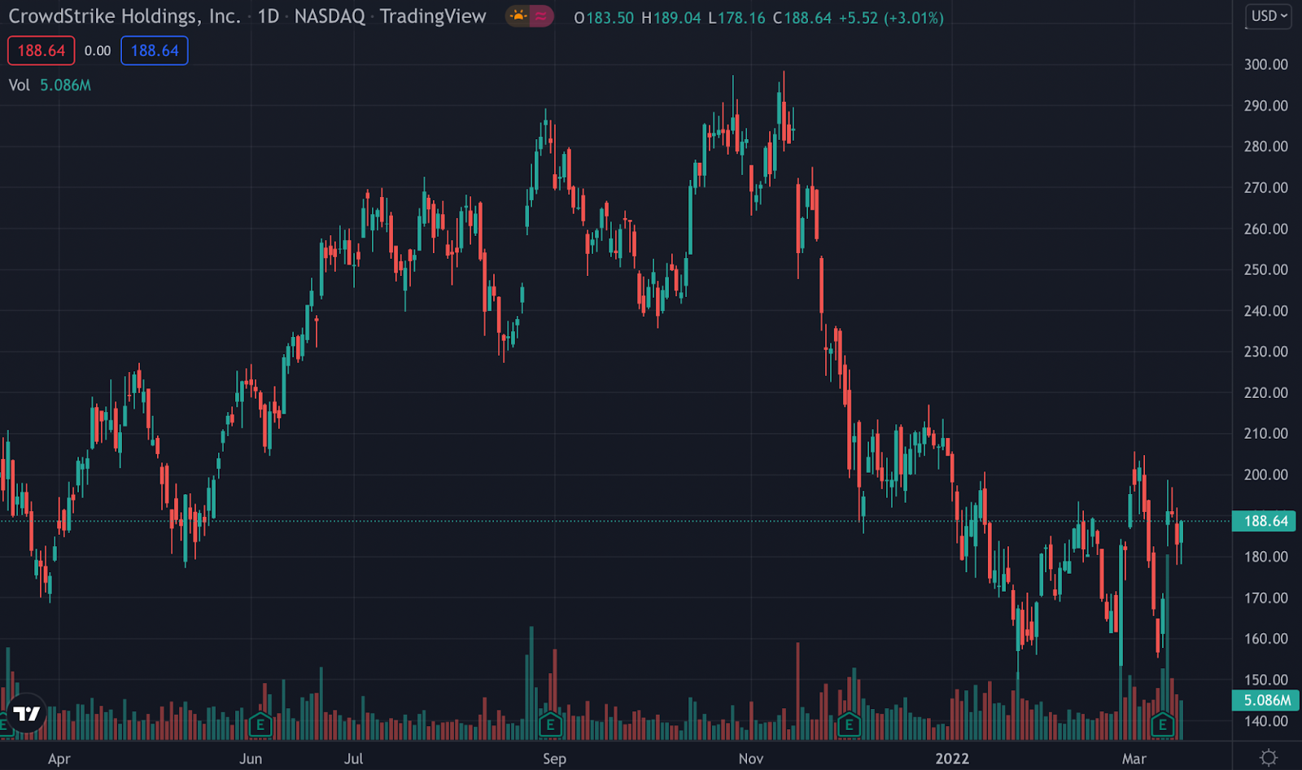Click the 1D interval label

coord(269,16)
